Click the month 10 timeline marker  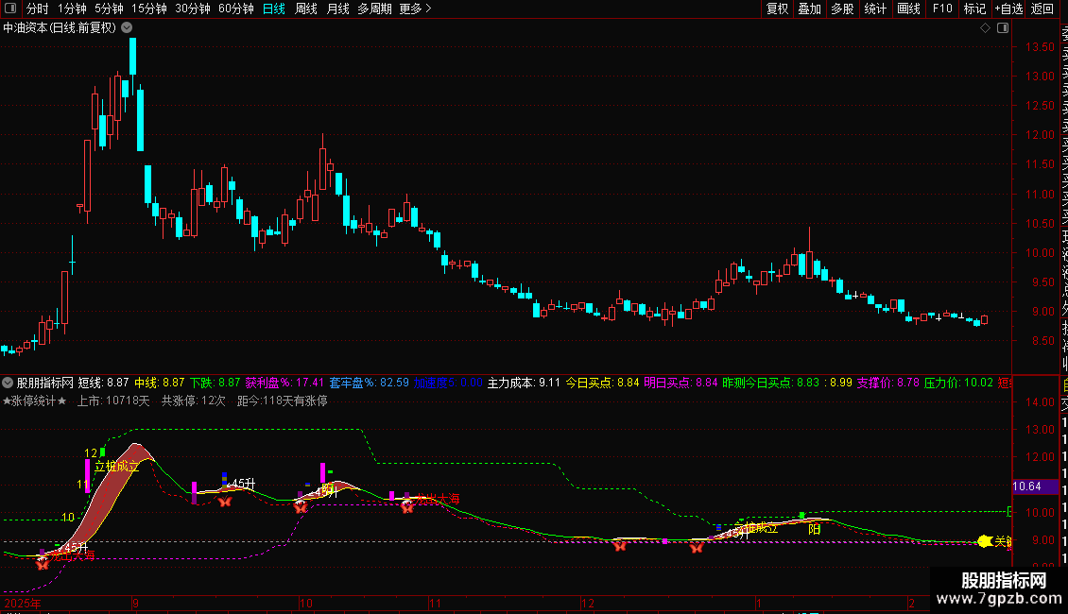click(306, 603)
